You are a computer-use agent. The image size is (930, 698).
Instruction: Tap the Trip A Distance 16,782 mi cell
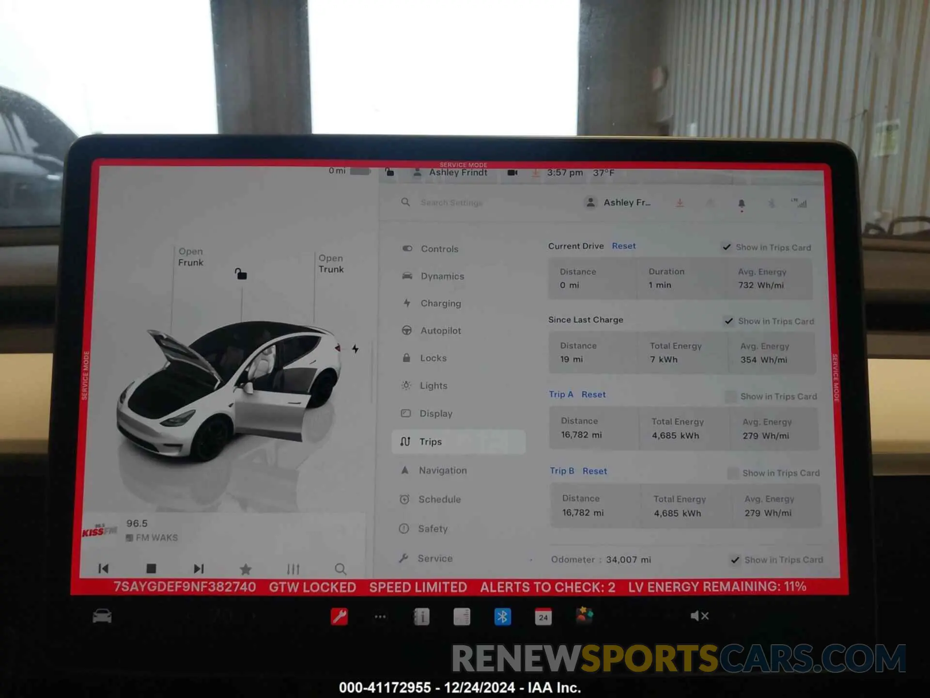coord(594,428)
